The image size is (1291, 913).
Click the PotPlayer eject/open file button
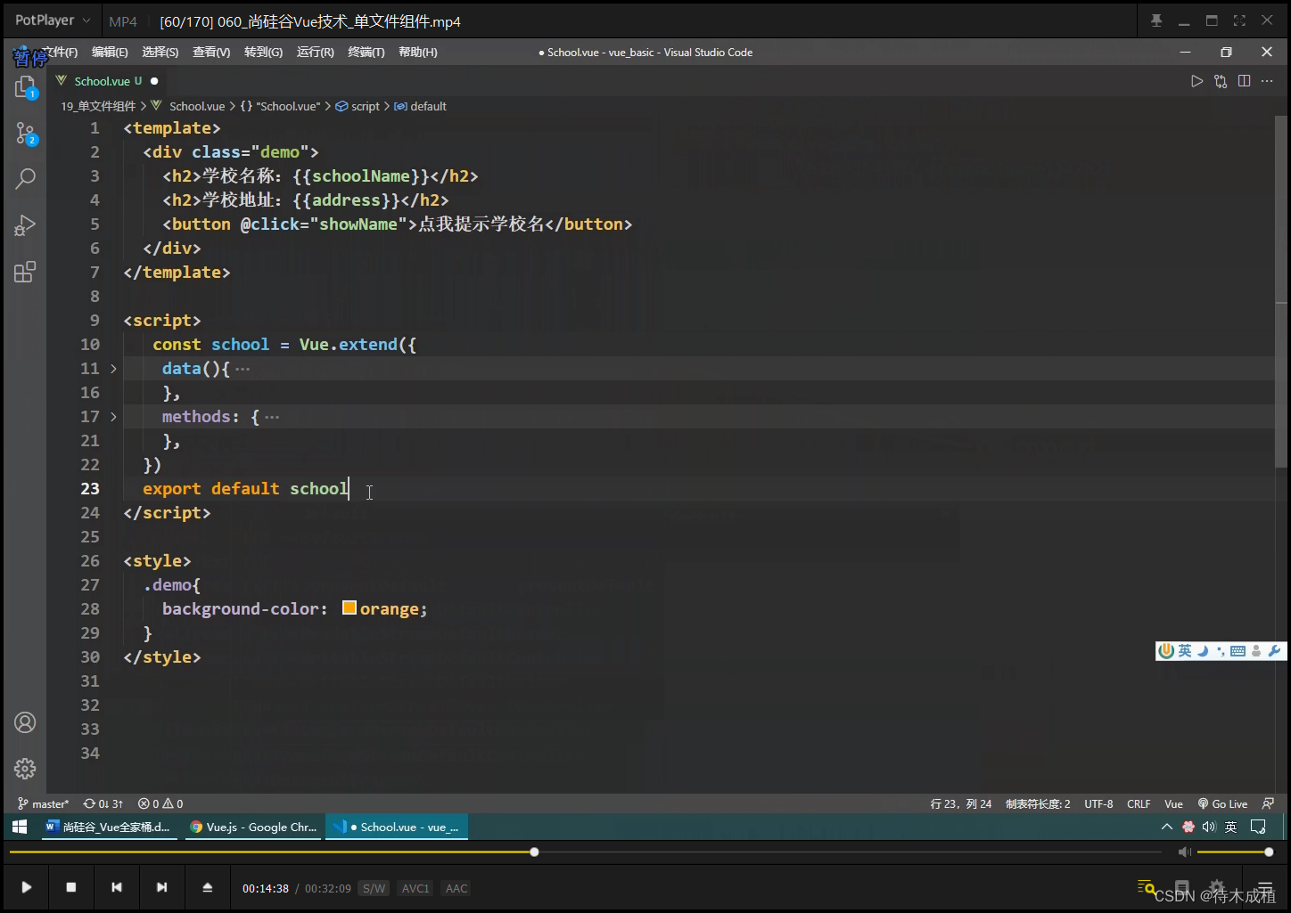207,887
